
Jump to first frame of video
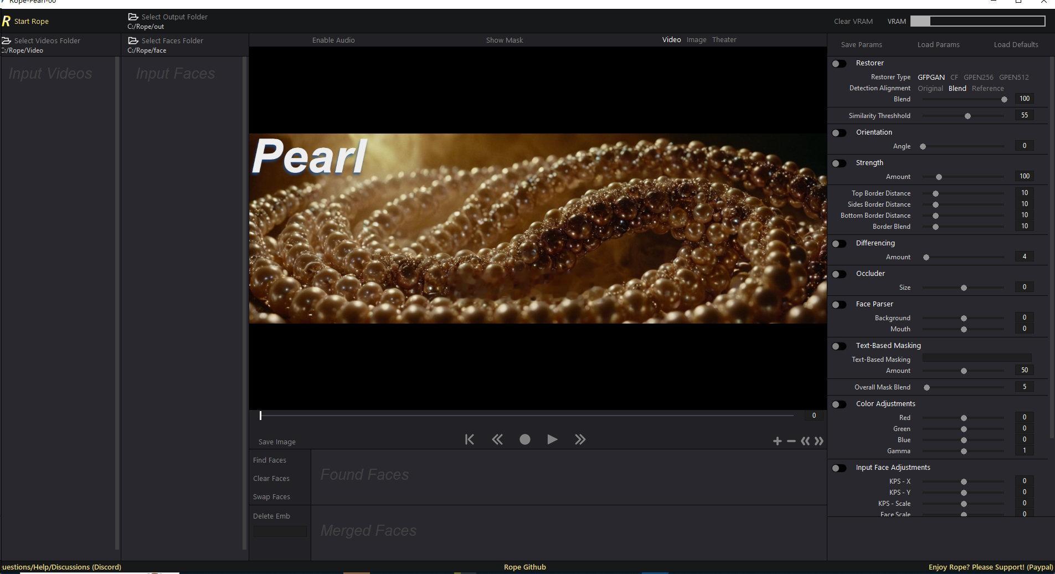click(470, 439)
